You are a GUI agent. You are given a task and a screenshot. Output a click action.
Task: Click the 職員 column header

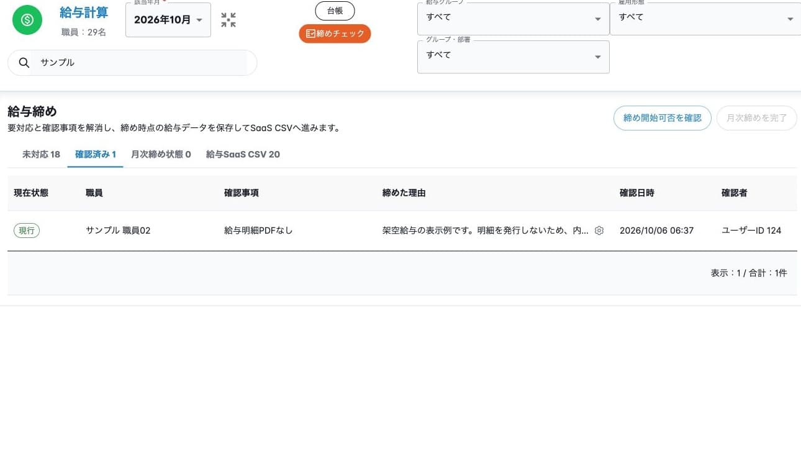click(94, 193)
